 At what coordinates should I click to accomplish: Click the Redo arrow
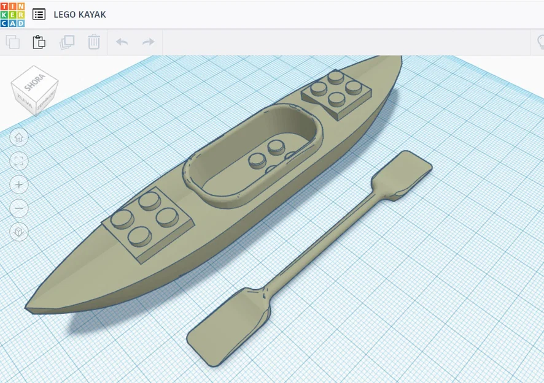coord(148,42)
